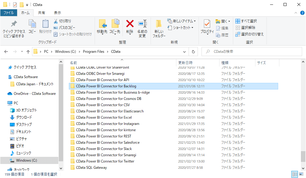Click the CData search input box
Screen dimensions: 306x178
(252, 52)
